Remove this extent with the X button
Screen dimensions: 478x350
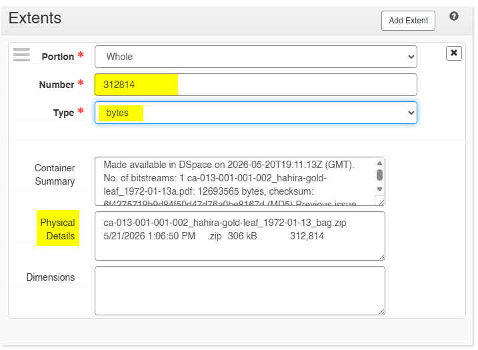click(x=453, y=53)
